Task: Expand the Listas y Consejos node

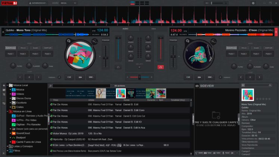Action: [x=7, y=146]
